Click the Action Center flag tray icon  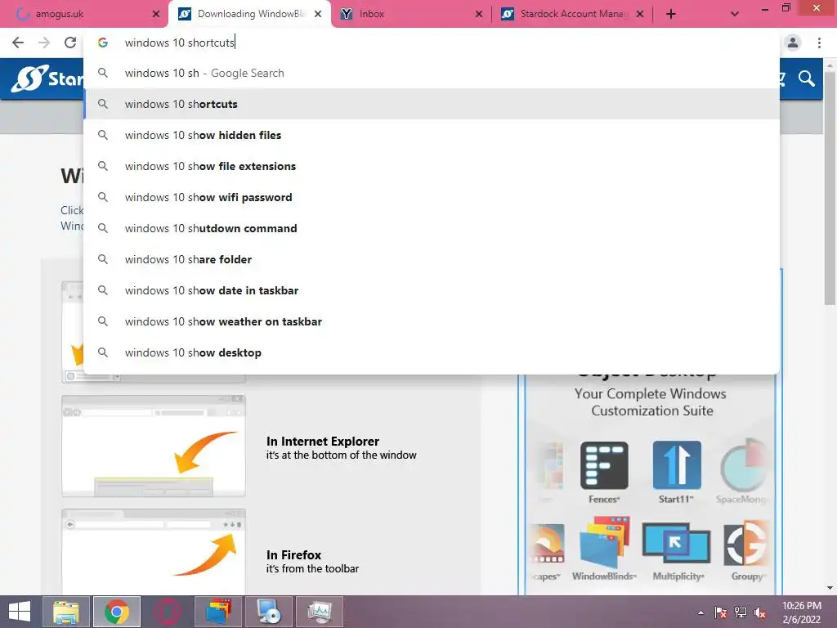721,612
